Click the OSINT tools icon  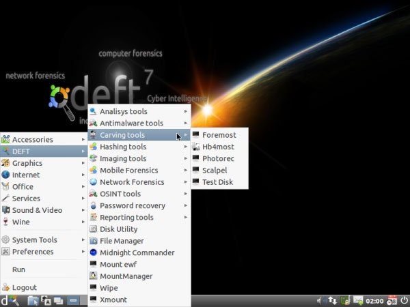pos(93,194)
